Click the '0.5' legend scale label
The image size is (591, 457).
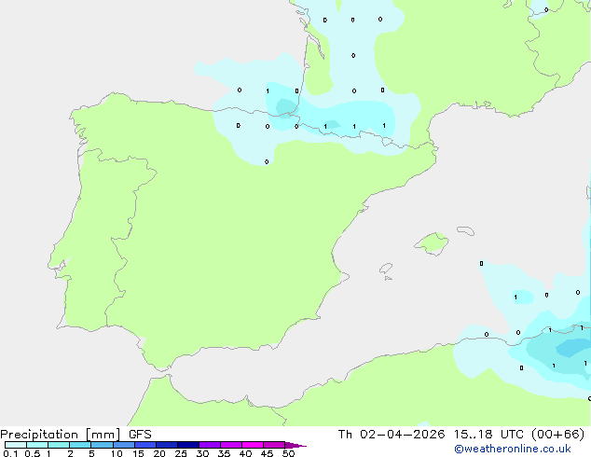pyautogui.click(x=32, y=453)
